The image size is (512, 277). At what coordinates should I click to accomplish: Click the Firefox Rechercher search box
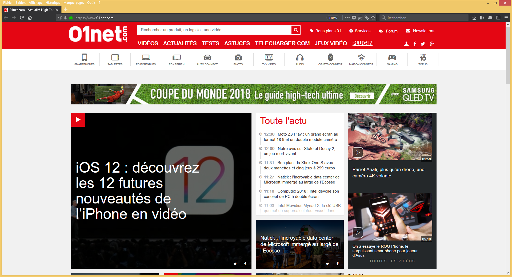(x=424, y=18)
